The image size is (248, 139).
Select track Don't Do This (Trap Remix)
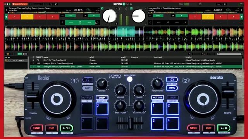point(136,60)
